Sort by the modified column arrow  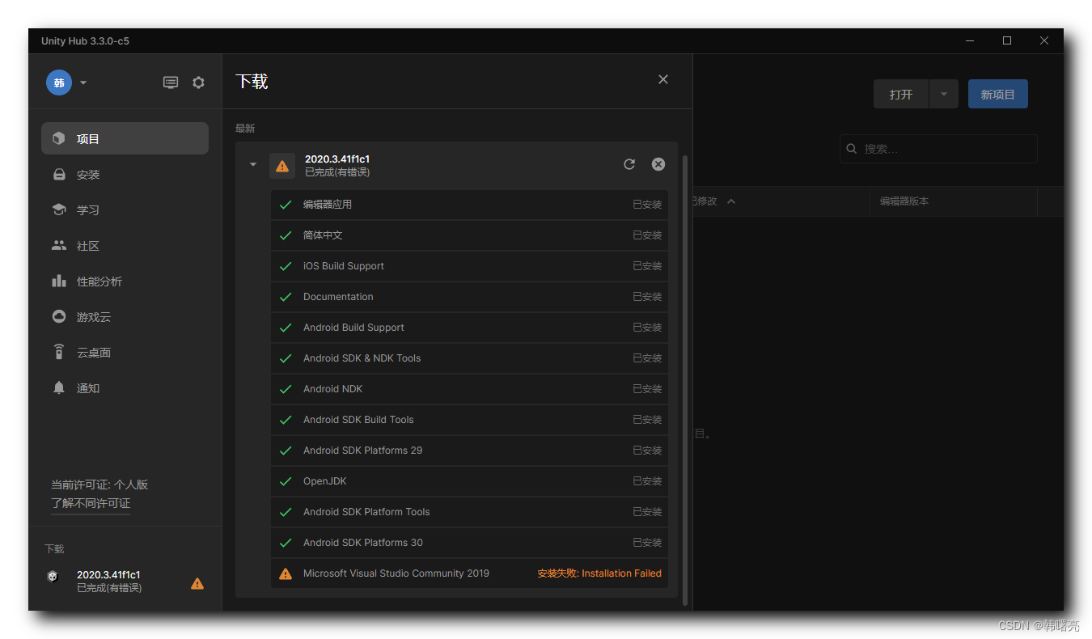[731, 201]
